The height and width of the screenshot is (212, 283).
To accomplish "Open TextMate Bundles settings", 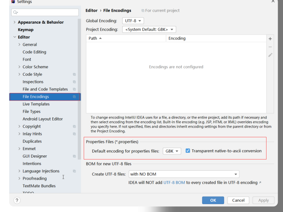I will coord(39,186).
